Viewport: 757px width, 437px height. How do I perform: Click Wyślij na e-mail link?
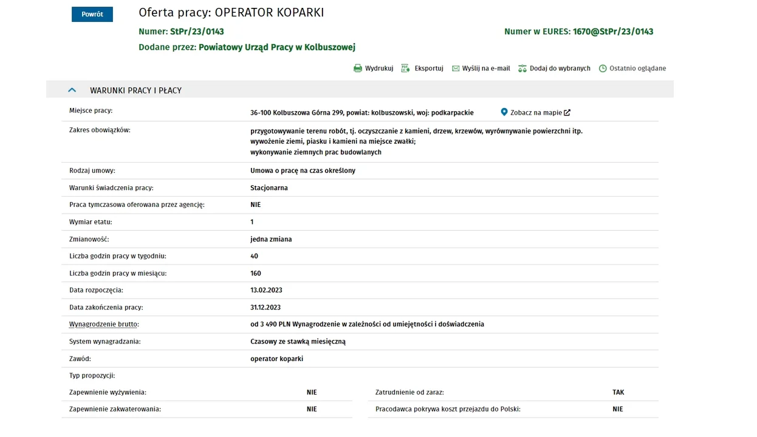point(486,69)
